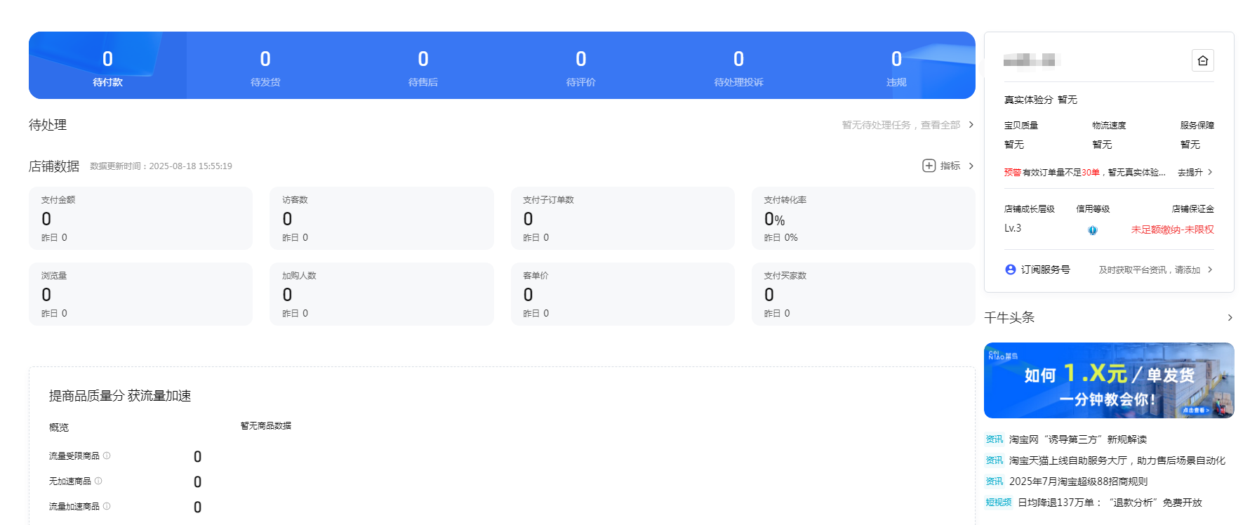Click the 无加速商品 label
Screen dimensions: 1257x525
pos(69,481)
